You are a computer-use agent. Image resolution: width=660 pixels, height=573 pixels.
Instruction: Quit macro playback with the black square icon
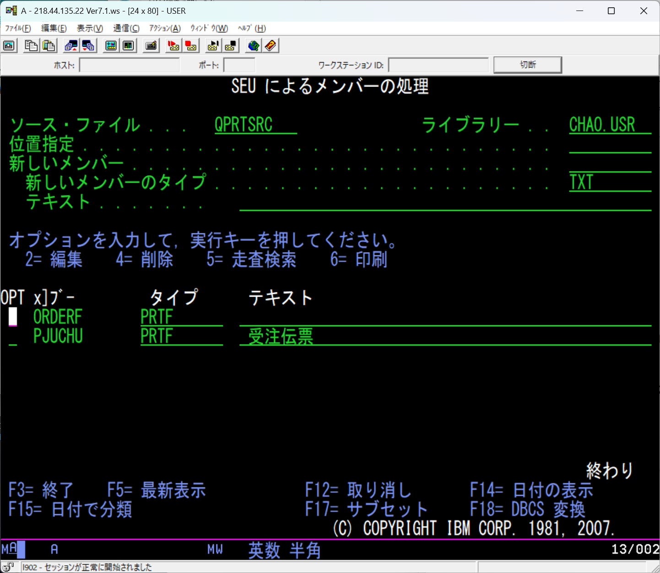click(x=231, y=46)
